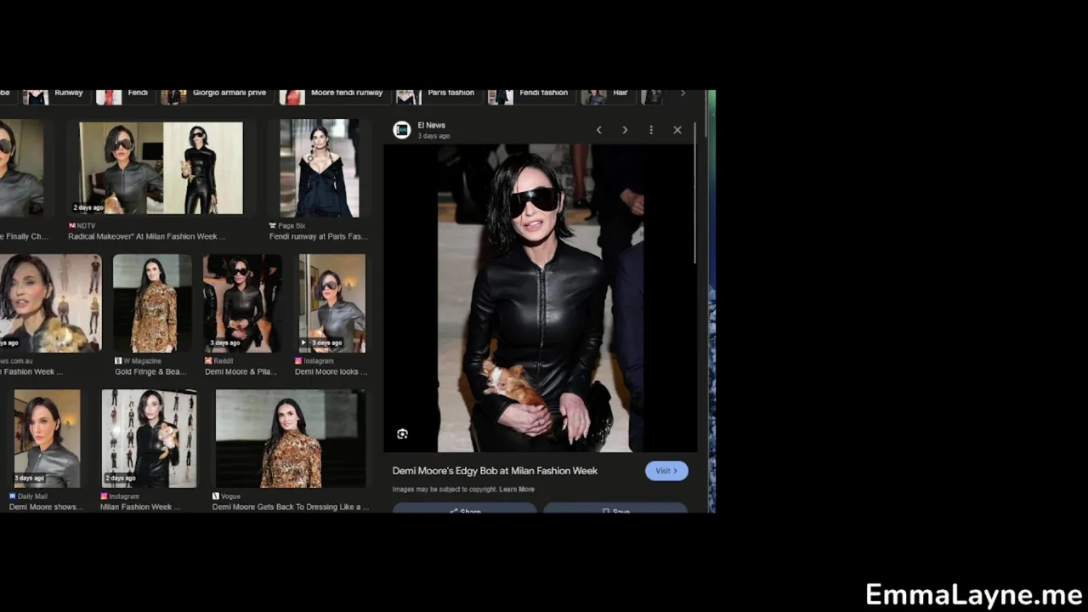Click the Radical Makeover At Milan Fashion Week caption
This screenshot has width=1088, height=612.
tap(147, 236)
